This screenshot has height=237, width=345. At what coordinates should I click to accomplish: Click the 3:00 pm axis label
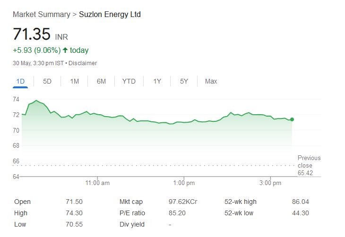click(271, 183)
